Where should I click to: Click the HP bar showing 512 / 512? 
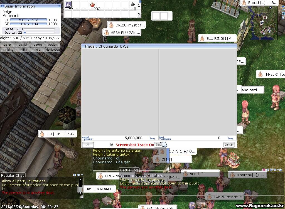point(29,20)
